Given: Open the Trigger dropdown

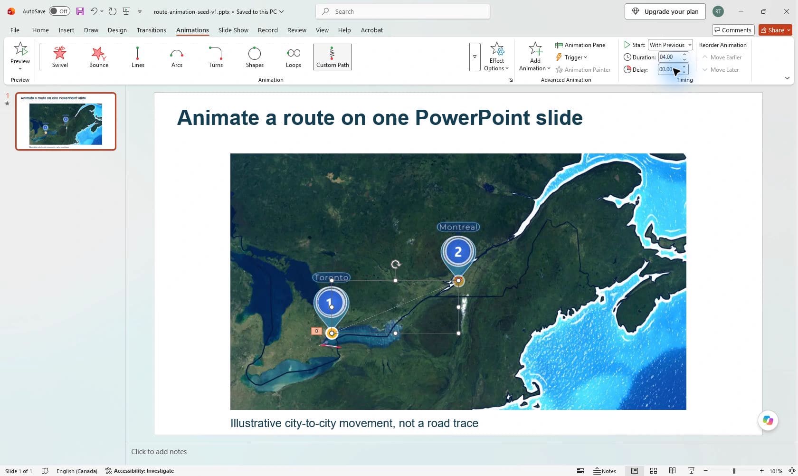Looking at the screenshot, I should tap(571, 57).
